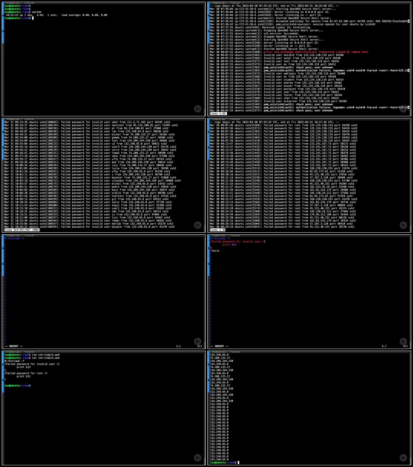Select the tux@ubuntu tab in the uptime terminal
413x467 pixels.
(x=13, y=3)
